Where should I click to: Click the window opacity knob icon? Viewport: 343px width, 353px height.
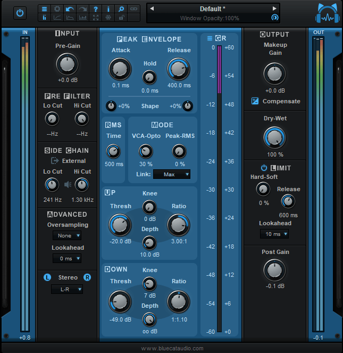click(274, 18)
